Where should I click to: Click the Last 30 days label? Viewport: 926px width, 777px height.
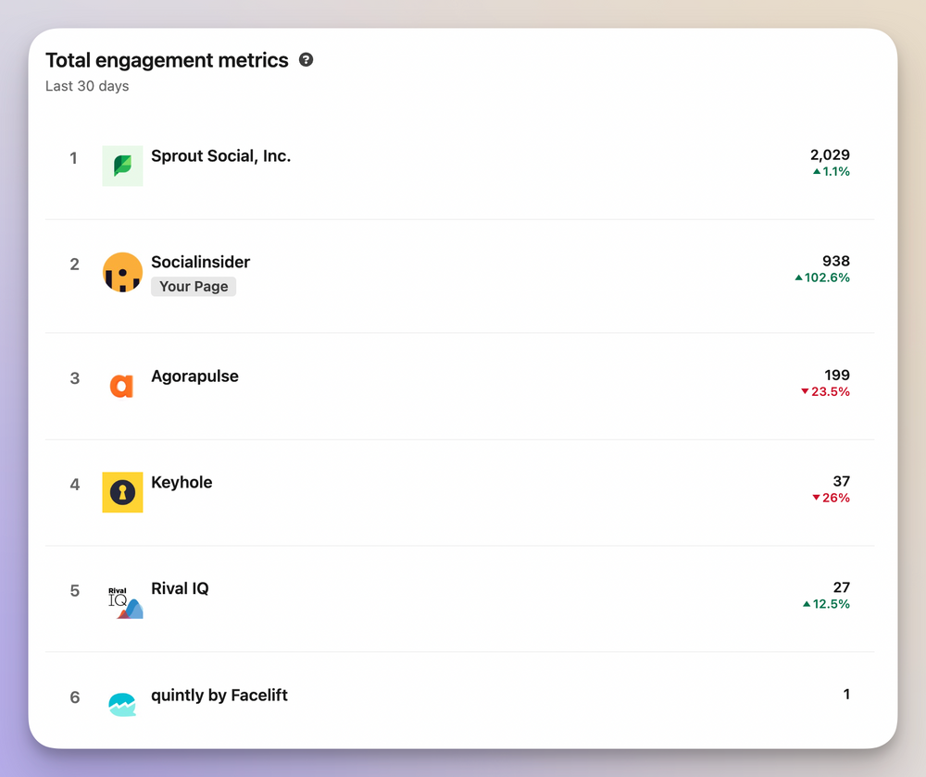[x=86, y=86]
